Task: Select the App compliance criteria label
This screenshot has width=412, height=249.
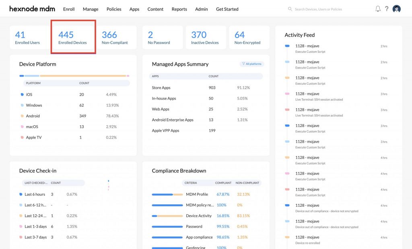Action: [199, 237]
